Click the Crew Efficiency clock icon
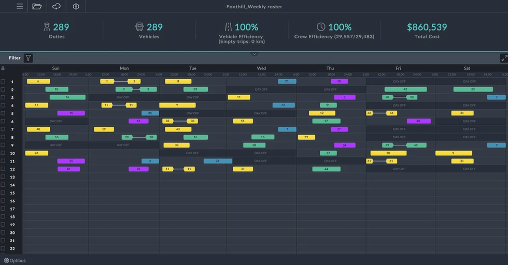The image size is (508, 265). coord(321,27)
